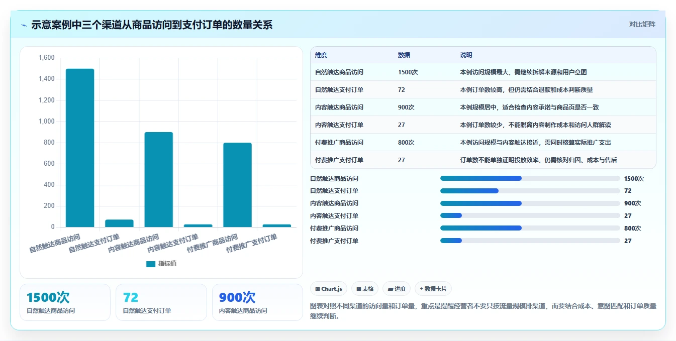
Task: Click the 自然触达商品访问 progress bar
Action: (530, 178)
